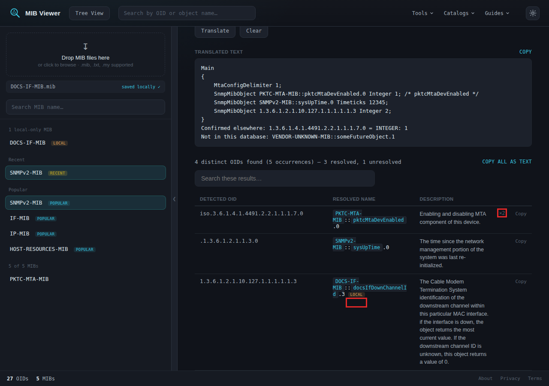Viewport: 549px width, 386px height.
Task: Open the Terms footer link
Action: click(535, 378)
